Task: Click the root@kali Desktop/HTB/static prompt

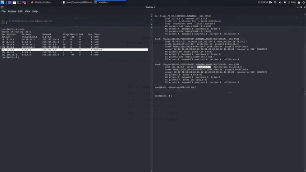Action: (x=175, y=87)
